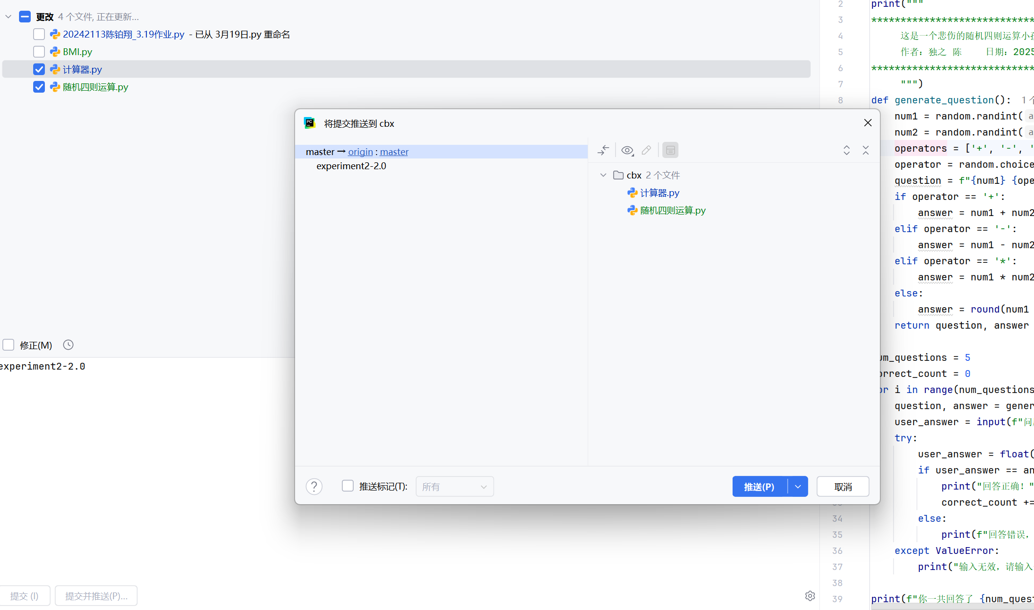Open the 所有 tags combo box
Screen dimensions: 1034x610
455,486
